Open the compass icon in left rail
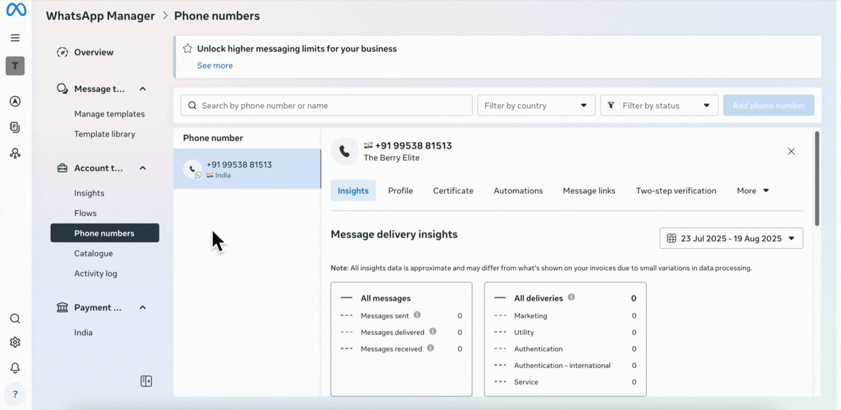841x410 pixels. click(15, 101)
